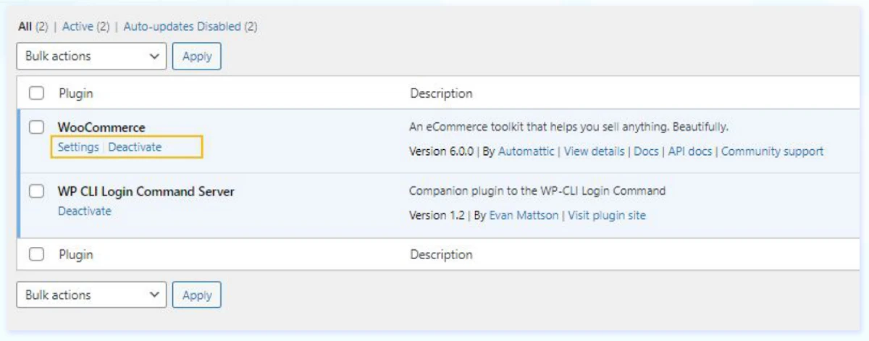Click the 'Companion plugin to the WP-CLI' description
869x341 pixels.
537,191
